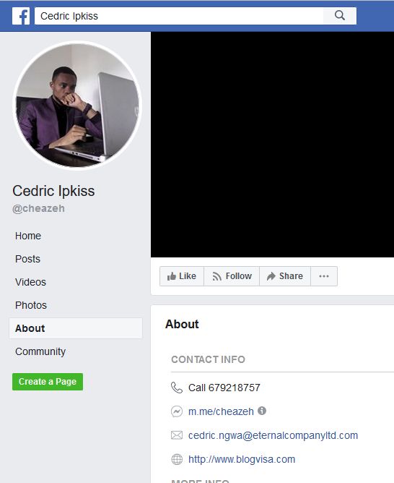Click the globe website icon
The width and height of the screenshot is (394, 483).
(177, 459)
